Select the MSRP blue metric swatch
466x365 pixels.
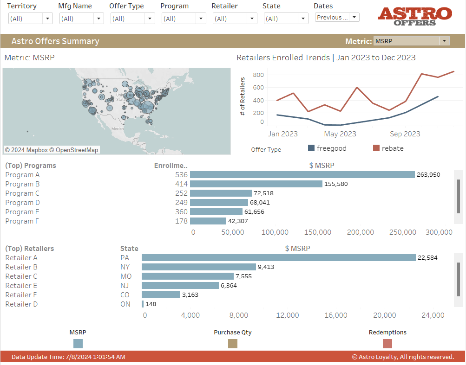point(78,344)
